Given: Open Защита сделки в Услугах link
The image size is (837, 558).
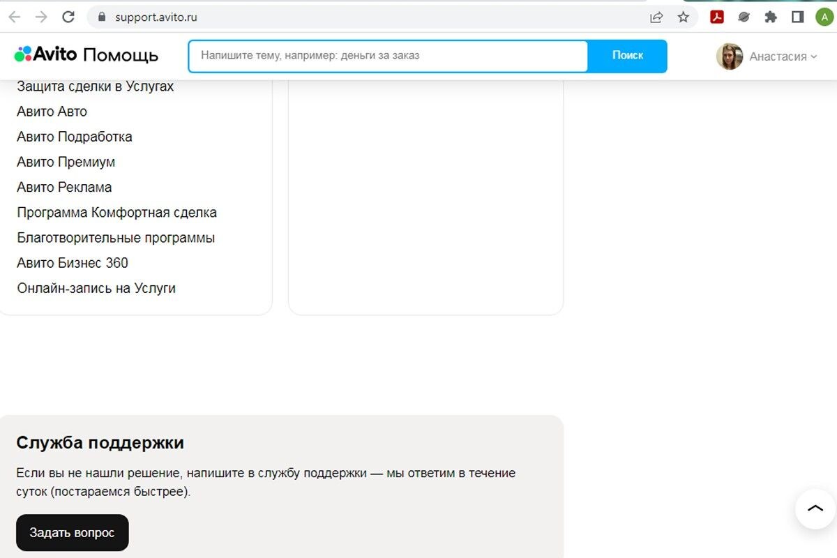Looking at the screenshot, I should click(95, 86).
